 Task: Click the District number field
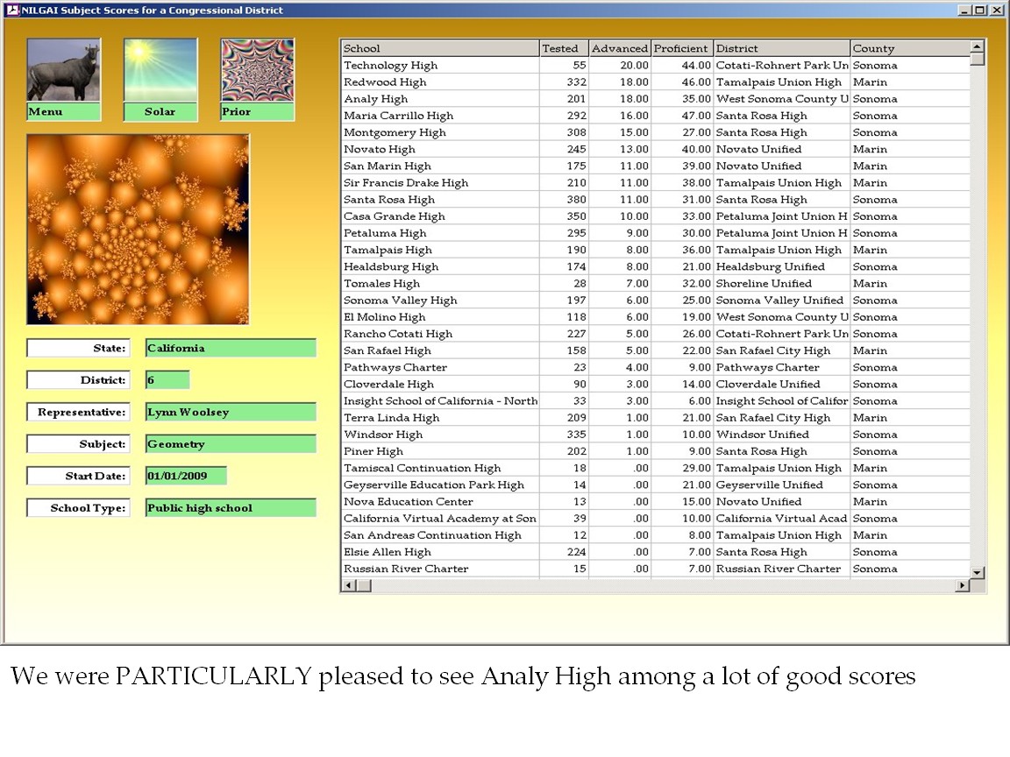pyautogui.click(x=167, y=380)
